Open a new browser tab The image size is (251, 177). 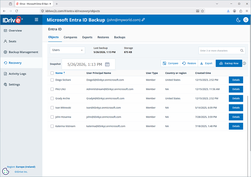57,4
